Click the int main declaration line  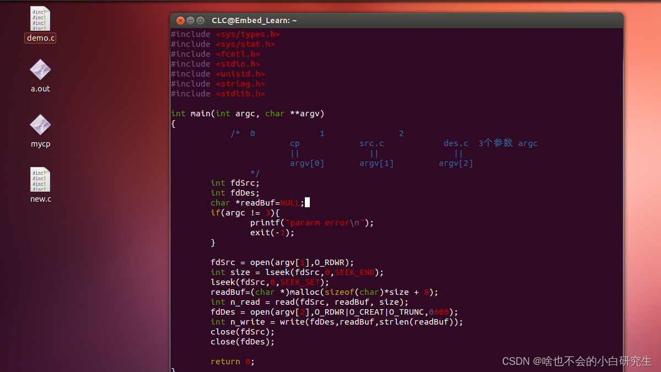(246, 113)
